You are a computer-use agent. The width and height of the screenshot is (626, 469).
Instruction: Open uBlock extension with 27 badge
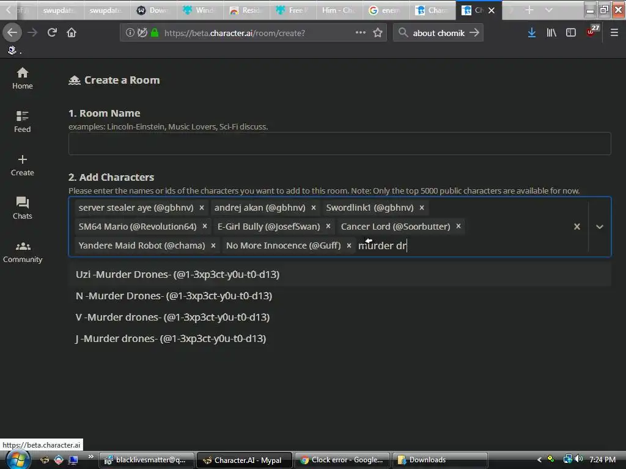coord(592,31)
